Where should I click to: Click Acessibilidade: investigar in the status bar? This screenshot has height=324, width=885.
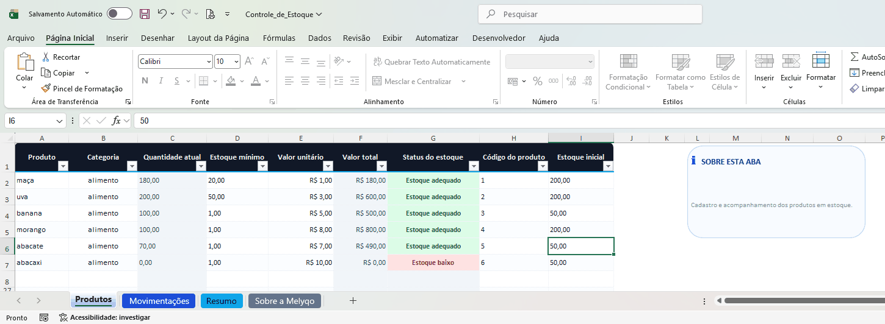point(104,317)
